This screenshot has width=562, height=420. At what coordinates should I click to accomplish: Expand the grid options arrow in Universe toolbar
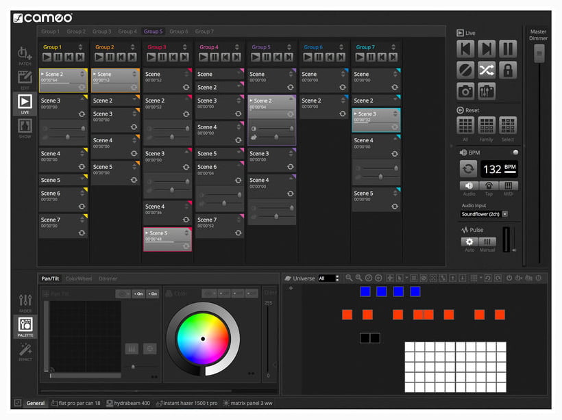482,278
